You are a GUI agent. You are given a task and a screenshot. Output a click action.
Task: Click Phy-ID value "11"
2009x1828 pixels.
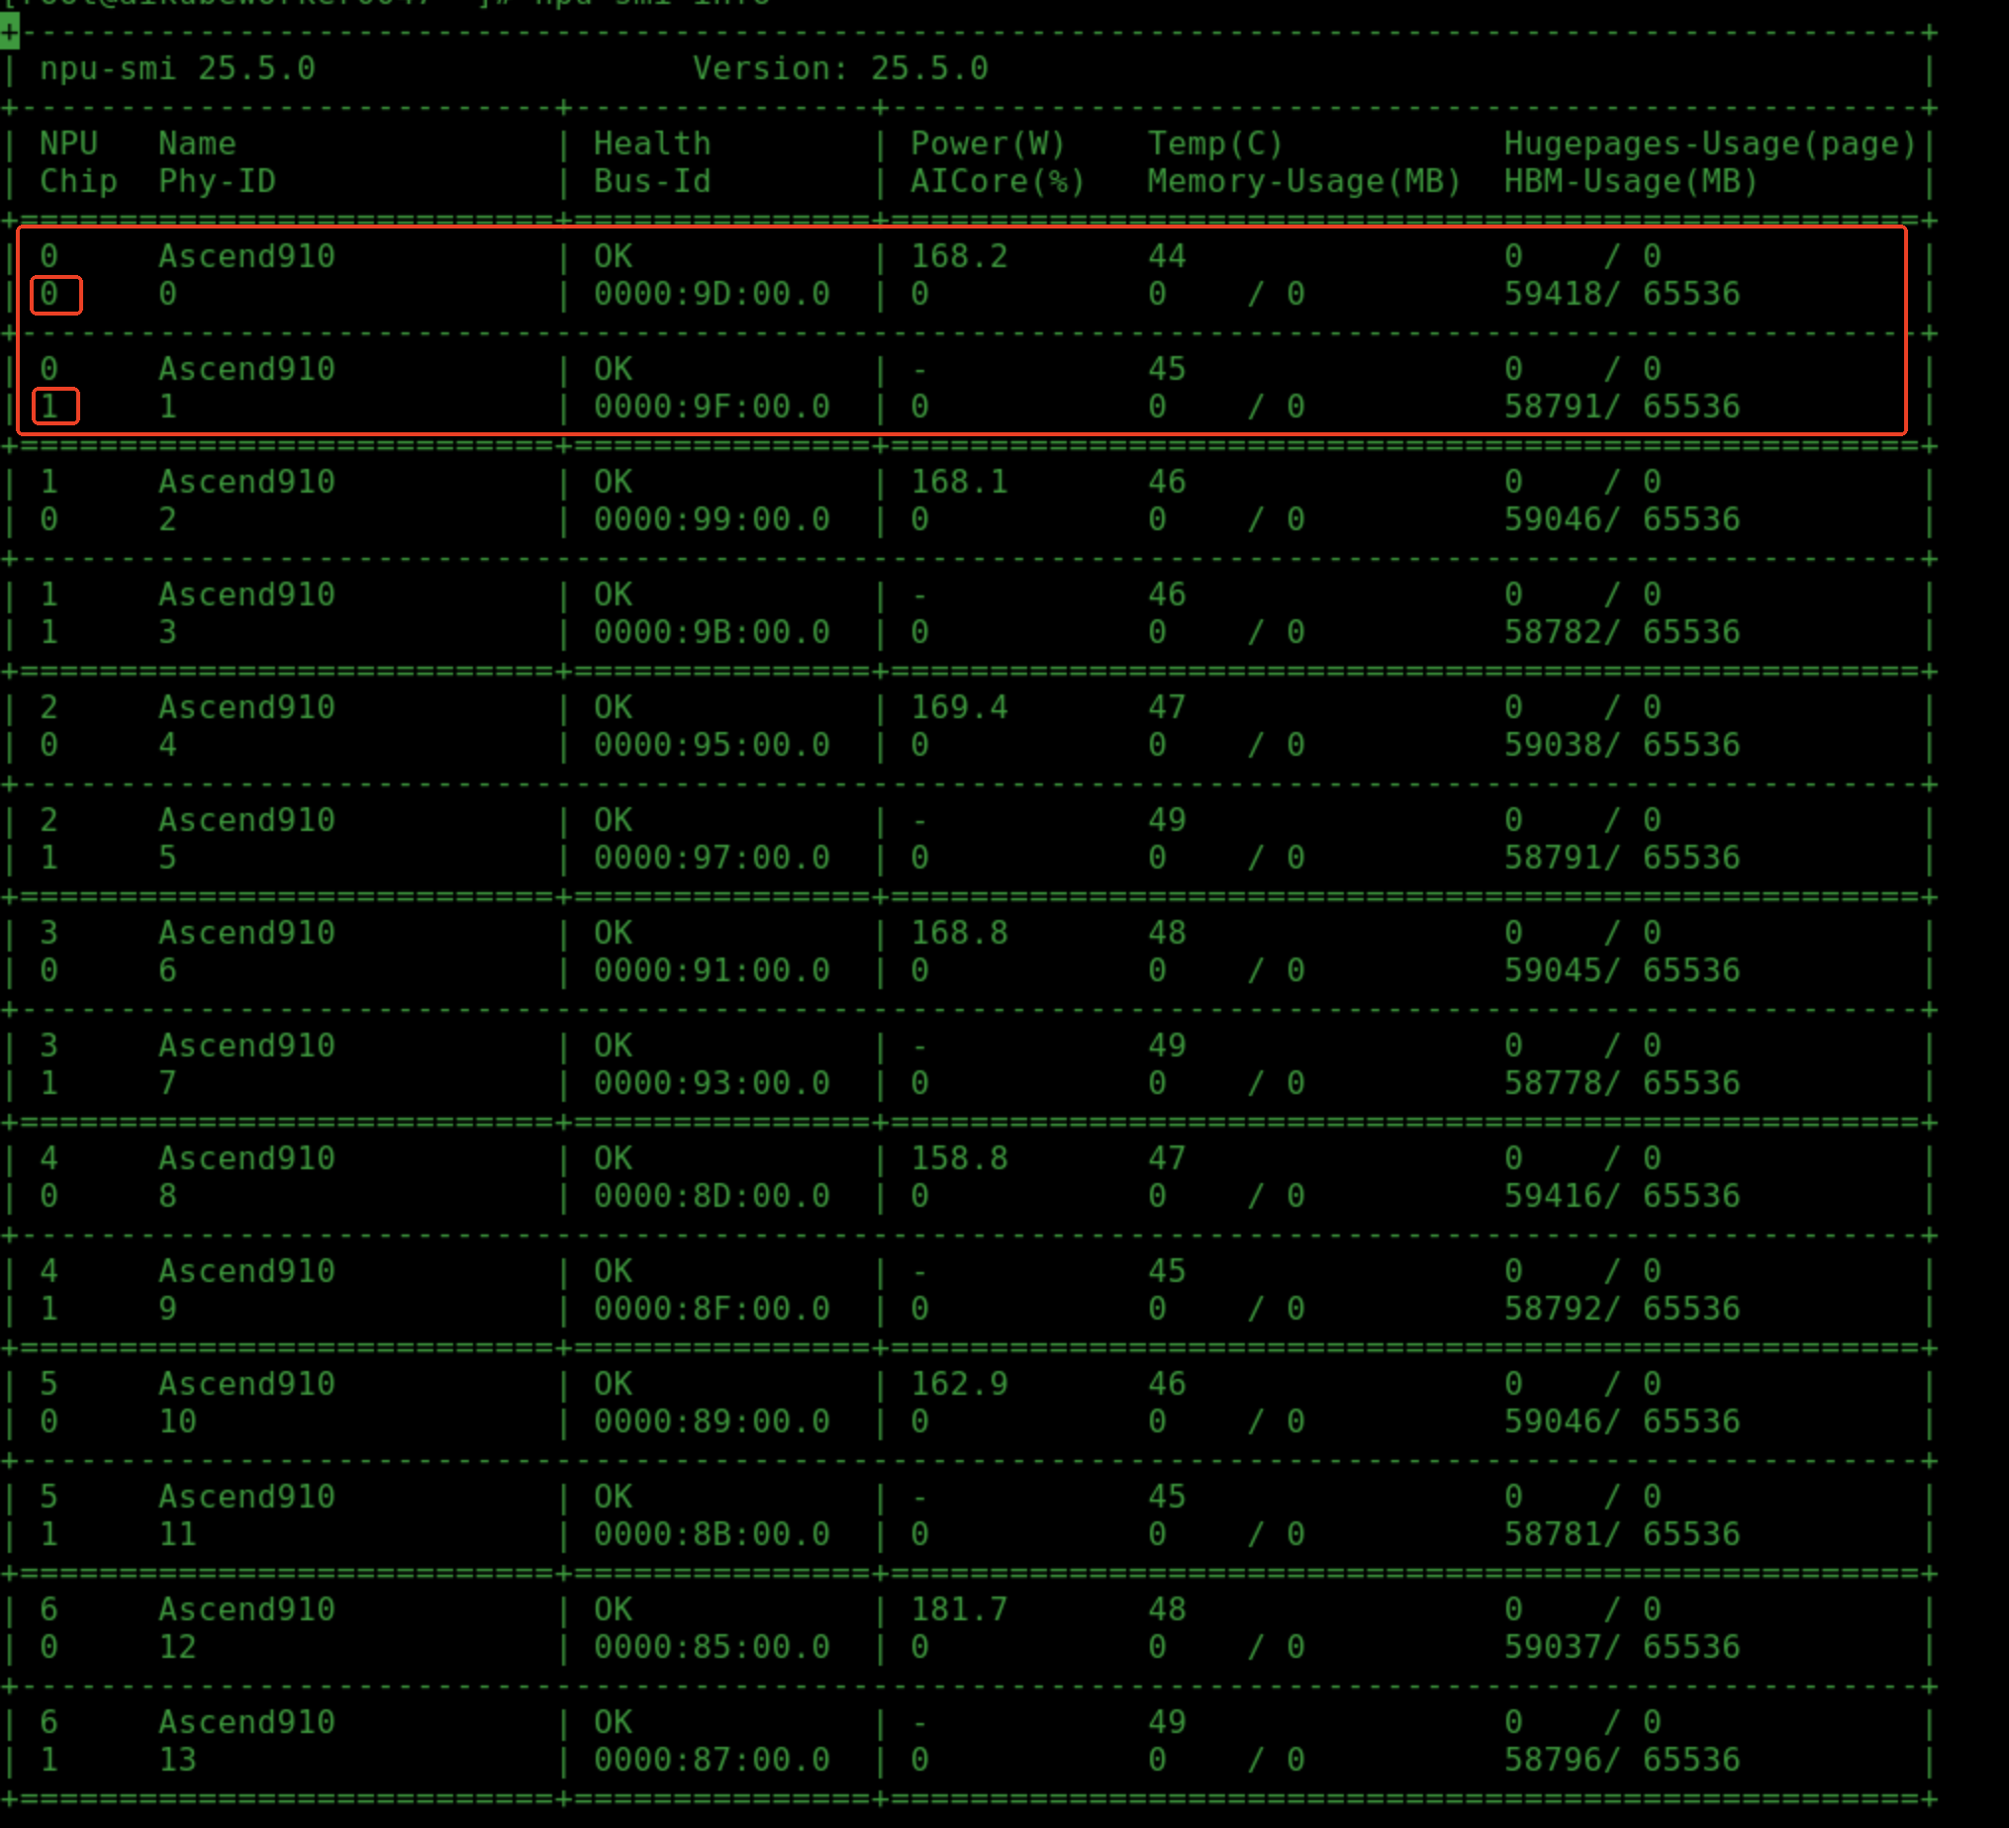(x=177, y=1534)
